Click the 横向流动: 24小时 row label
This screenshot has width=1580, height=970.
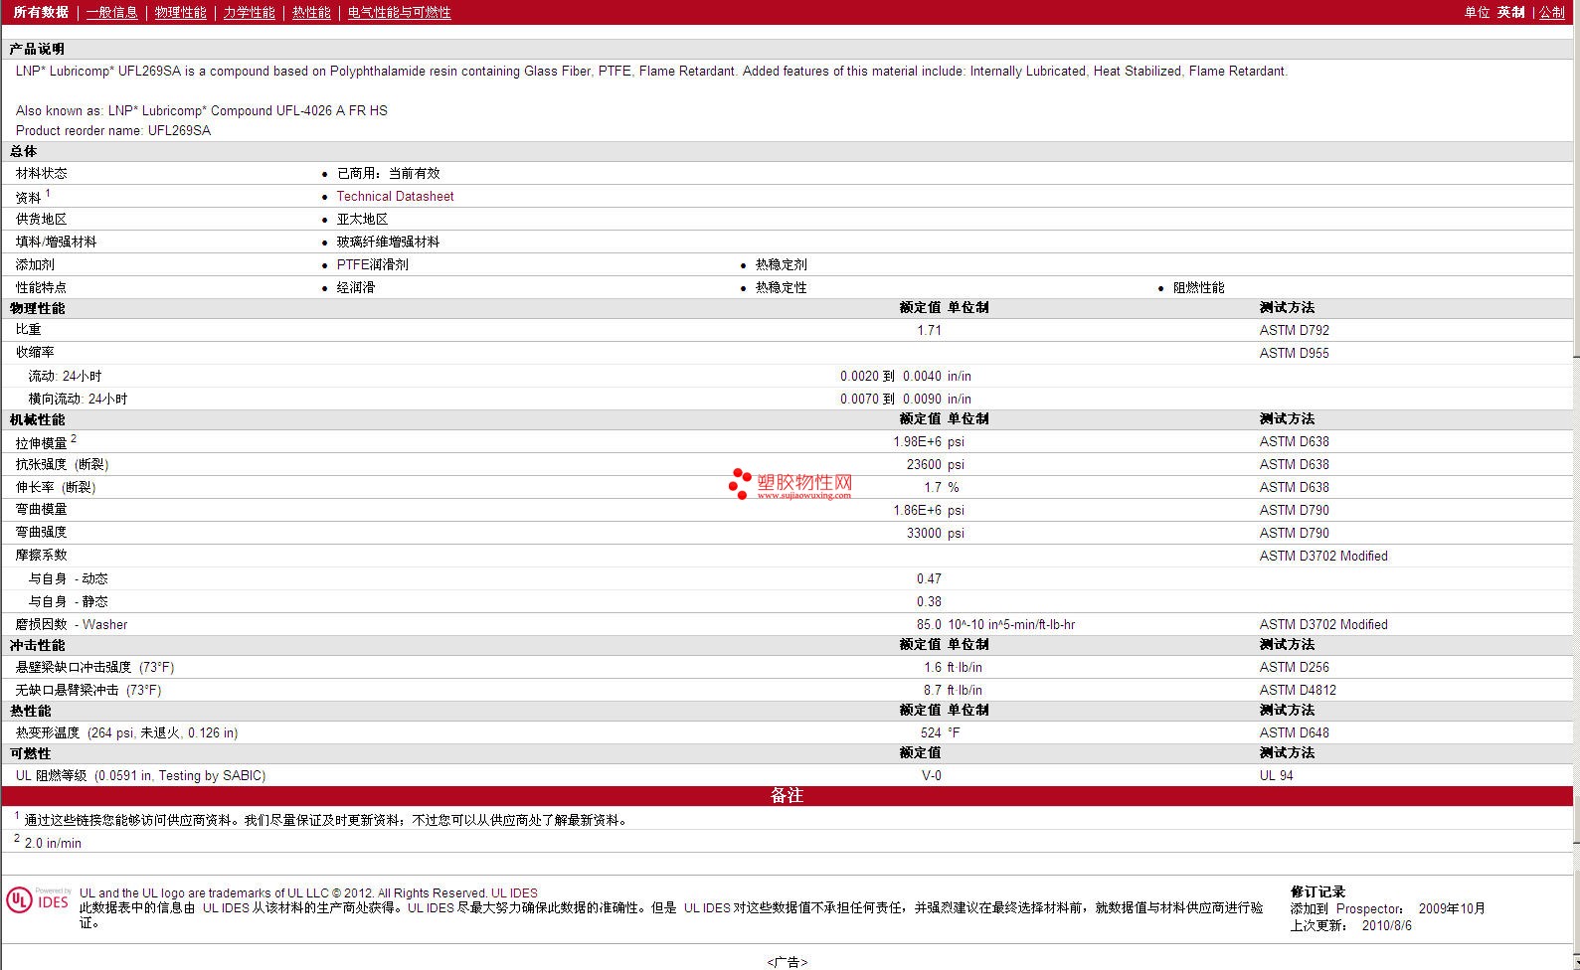coord(78,399)
